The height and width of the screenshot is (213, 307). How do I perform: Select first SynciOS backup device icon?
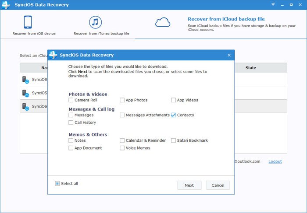25,80
